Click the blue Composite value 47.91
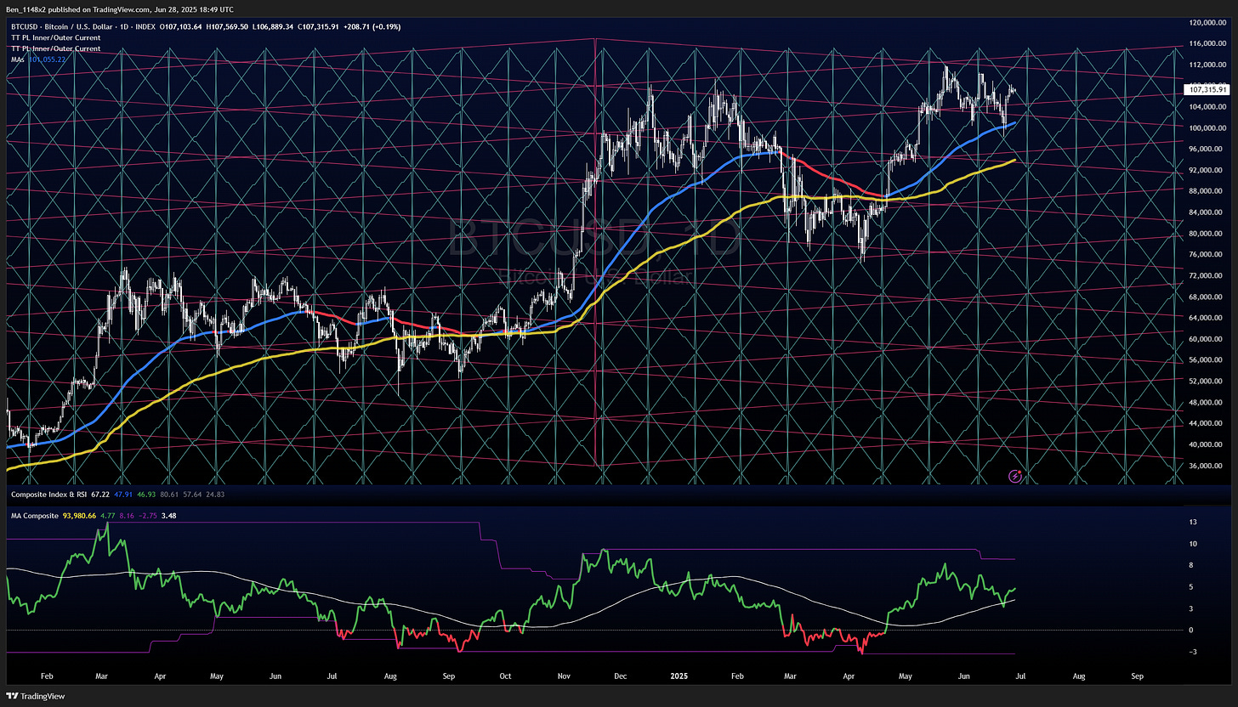Image resolution: width=1238 pixels, height=707 pixels. coord(122,493)
